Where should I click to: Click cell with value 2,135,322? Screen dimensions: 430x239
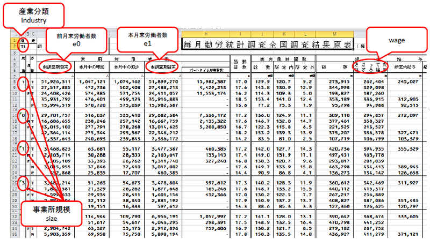point(212,121)
